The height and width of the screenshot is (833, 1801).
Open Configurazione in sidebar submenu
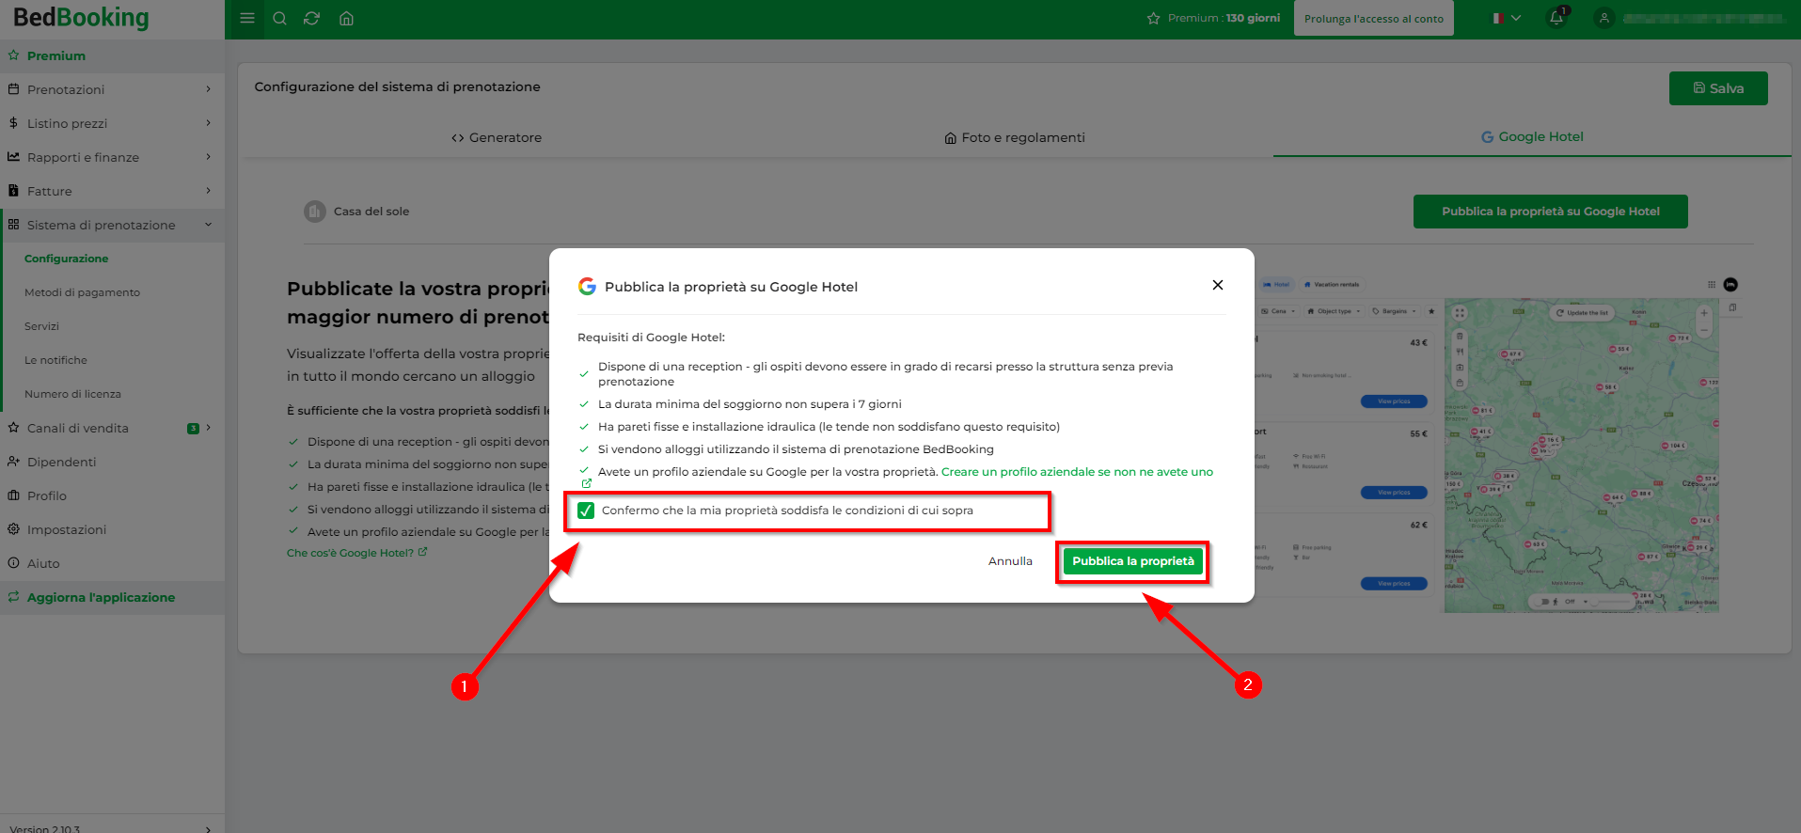[66, 259]
